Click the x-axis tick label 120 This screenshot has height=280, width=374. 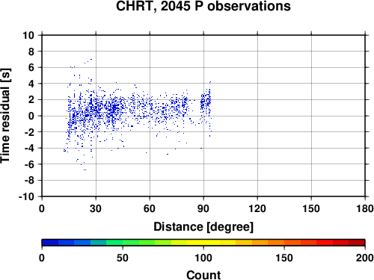(257, 208)
